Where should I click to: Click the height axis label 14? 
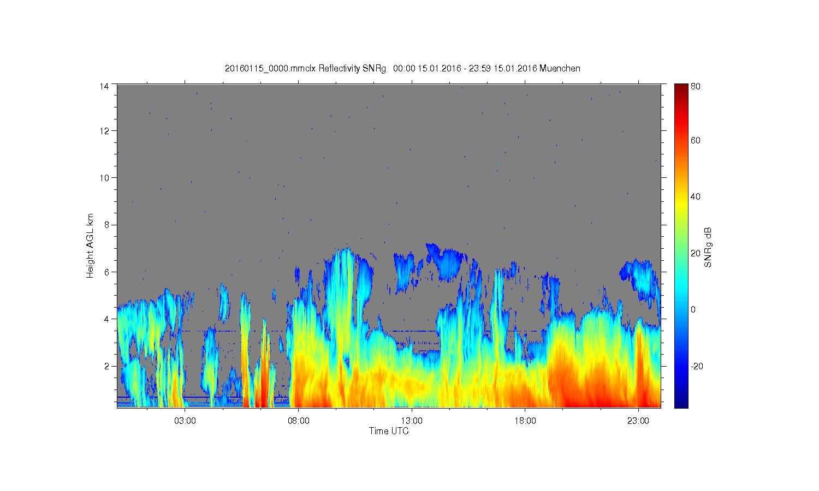(104, 86)
